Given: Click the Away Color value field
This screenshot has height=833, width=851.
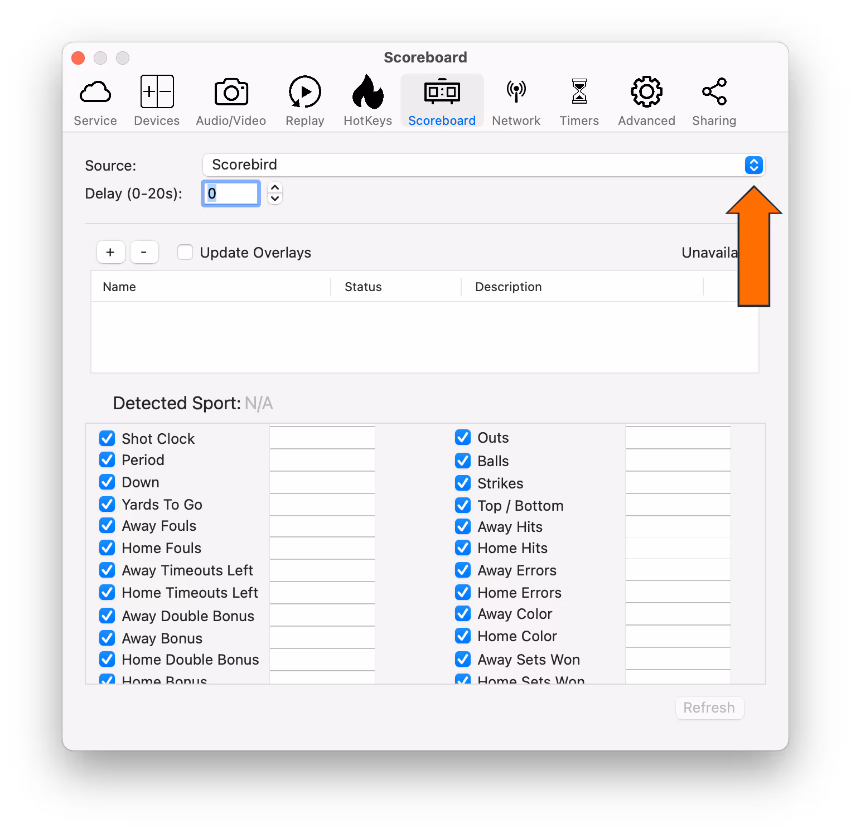Looking at the screenshot, I should pos(678,614).
